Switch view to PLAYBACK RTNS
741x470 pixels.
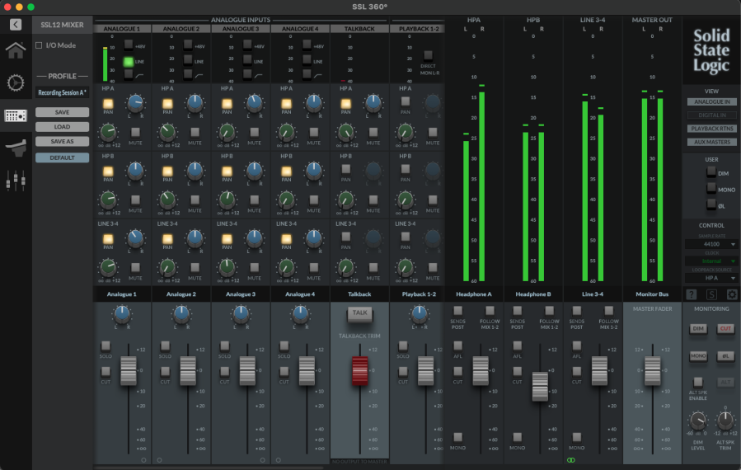711,129
